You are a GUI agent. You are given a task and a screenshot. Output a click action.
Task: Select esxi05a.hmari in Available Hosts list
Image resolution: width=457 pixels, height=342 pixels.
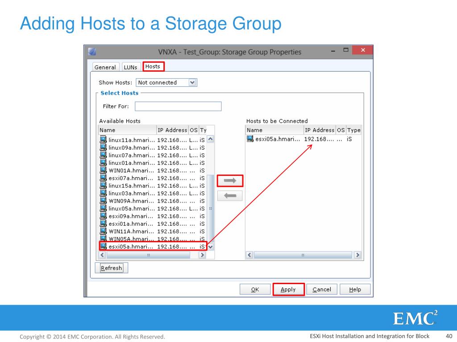(x=153, y=246)
